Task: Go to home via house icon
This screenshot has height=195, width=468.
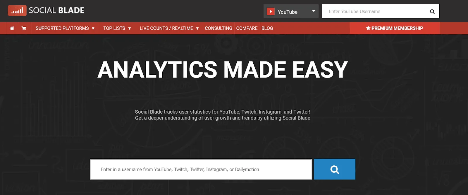Action: click(12, 28)
